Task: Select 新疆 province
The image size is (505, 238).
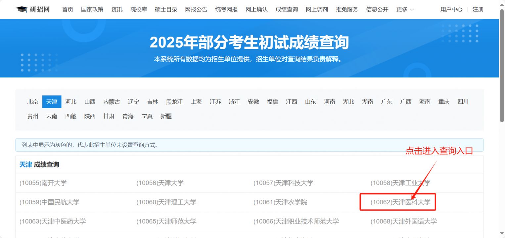Action: click(166, 116)
